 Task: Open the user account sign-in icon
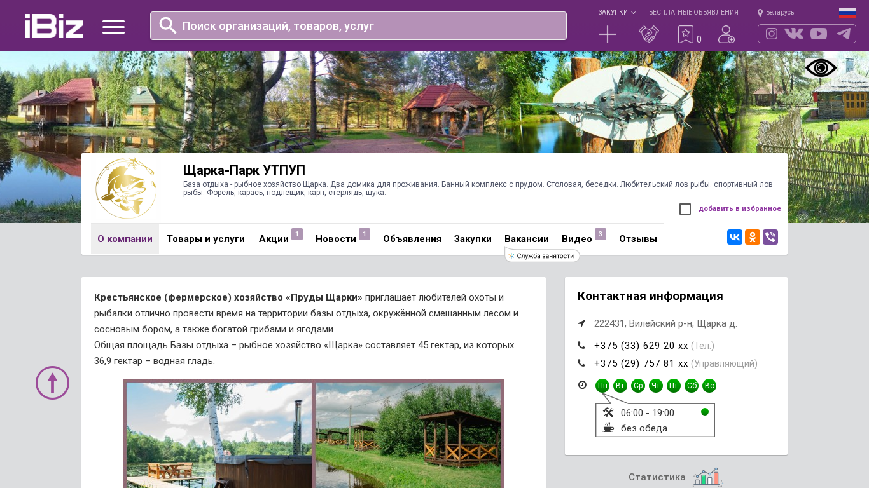(726, 34)
